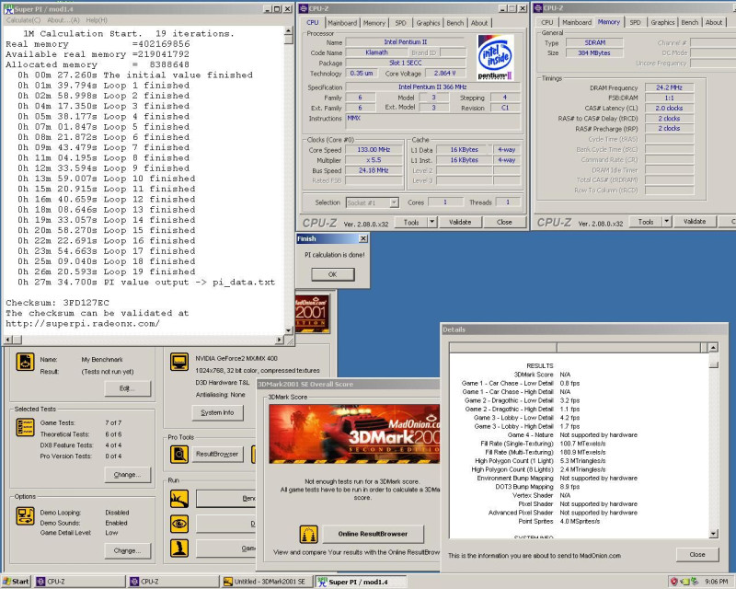Screen dimensions: 736x589
Task: Select the Memory tab in left CPU-Z window
Action: (374, 23)
